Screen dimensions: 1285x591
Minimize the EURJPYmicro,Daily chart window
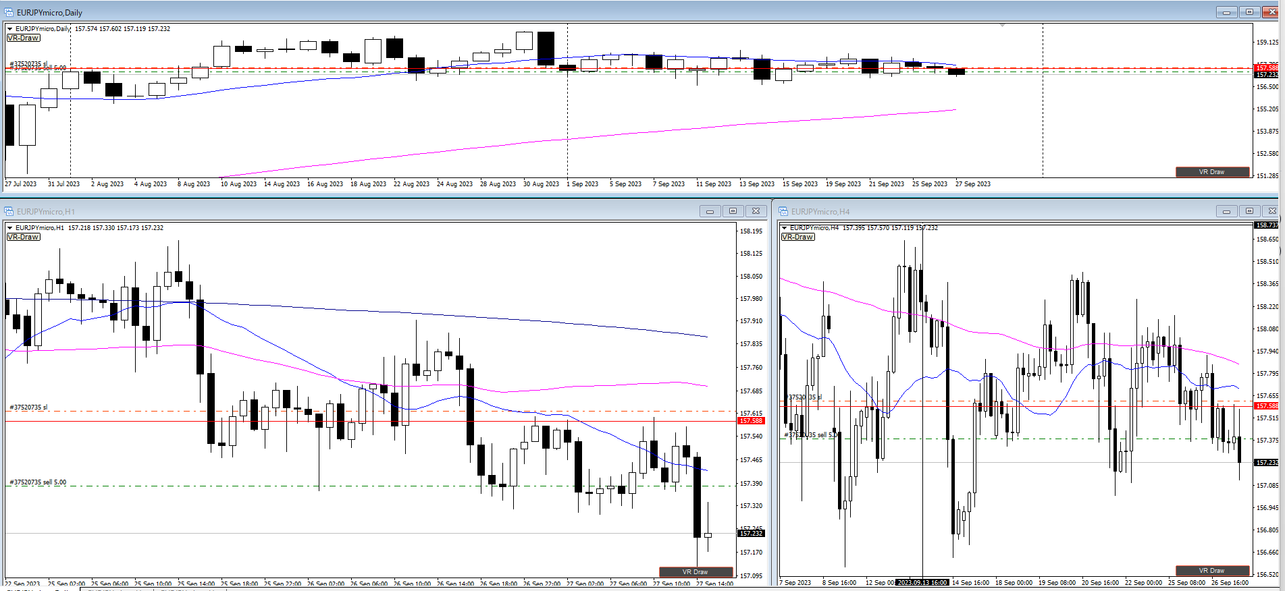click(x=1226, y=12)
